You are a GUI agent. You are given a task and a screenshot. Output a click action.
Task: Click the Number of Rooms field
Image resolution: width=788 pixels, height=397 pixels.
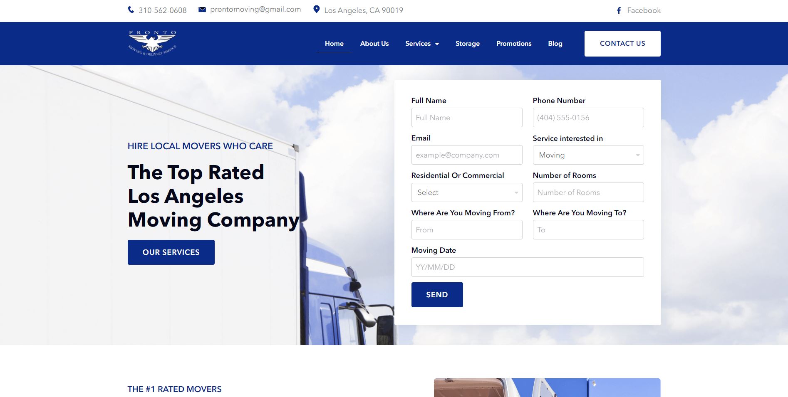click(x=588, y=192)
